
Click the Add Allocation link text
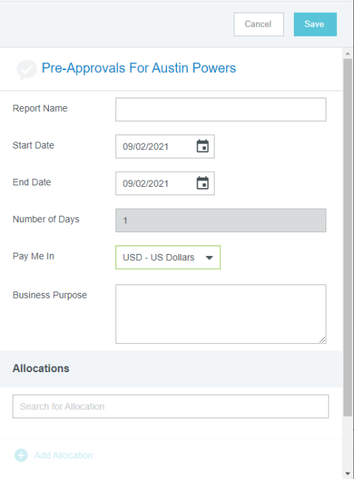pos(63,455)
